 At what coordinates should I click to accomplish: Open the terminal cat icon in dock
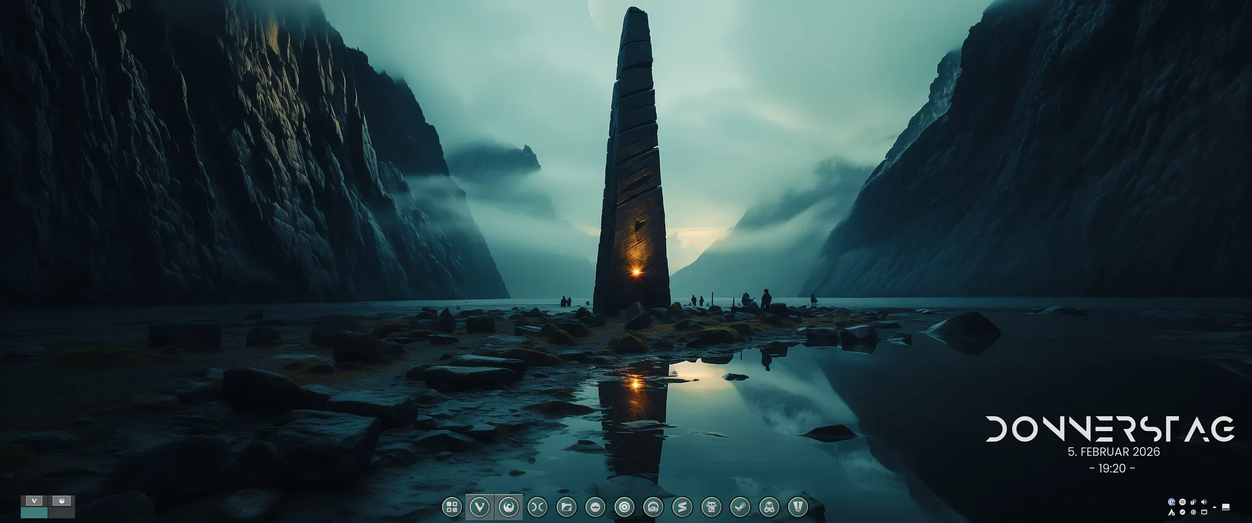[711, 507]
